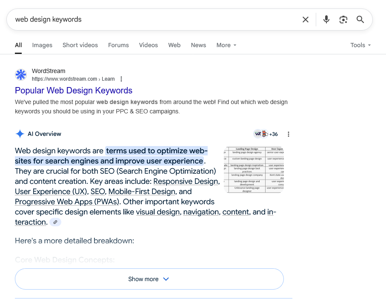The width and height of the screenshot is (386, 307).
Task: Expand AI Overview with Show more
Action: (x=149, y=279)
